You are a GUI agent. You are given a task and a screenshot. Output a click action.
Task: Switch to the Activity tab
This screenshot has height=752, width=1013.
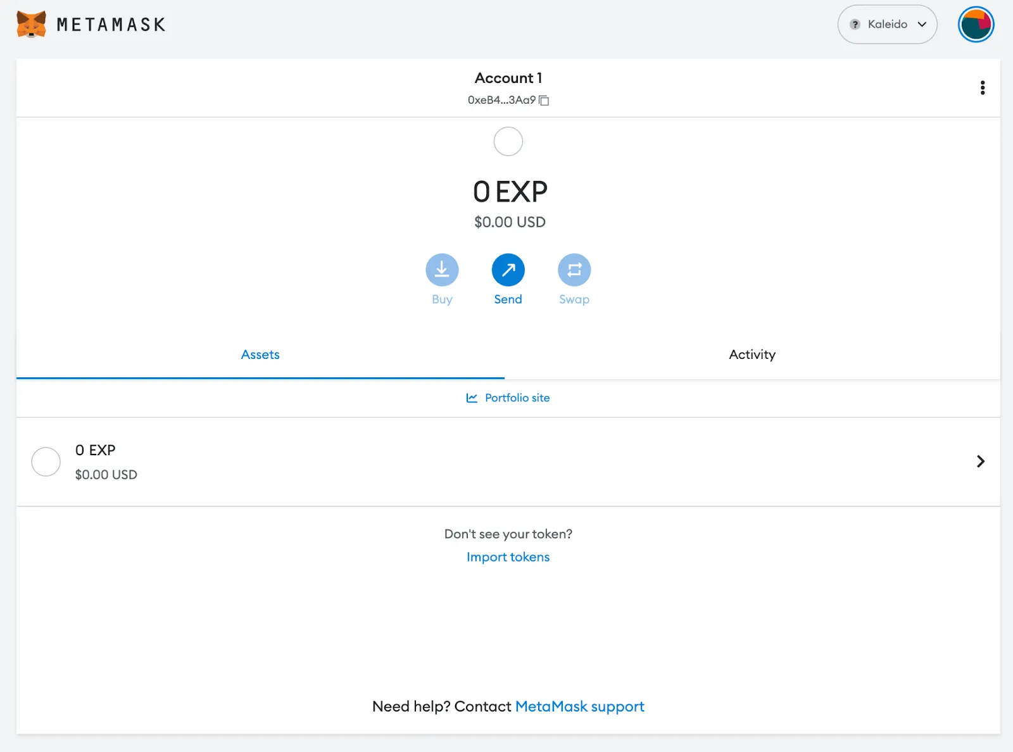tap(752, 354)
